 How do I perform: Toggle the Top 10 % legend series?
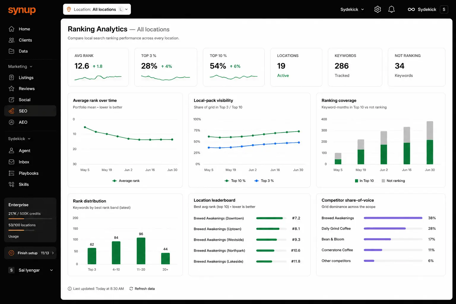pyautogui.click(x=235, y=180)
